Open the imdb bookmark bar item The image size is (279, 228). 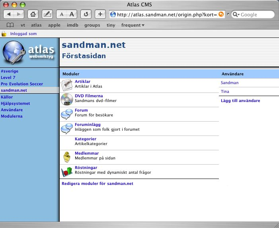tap(72, 25)
